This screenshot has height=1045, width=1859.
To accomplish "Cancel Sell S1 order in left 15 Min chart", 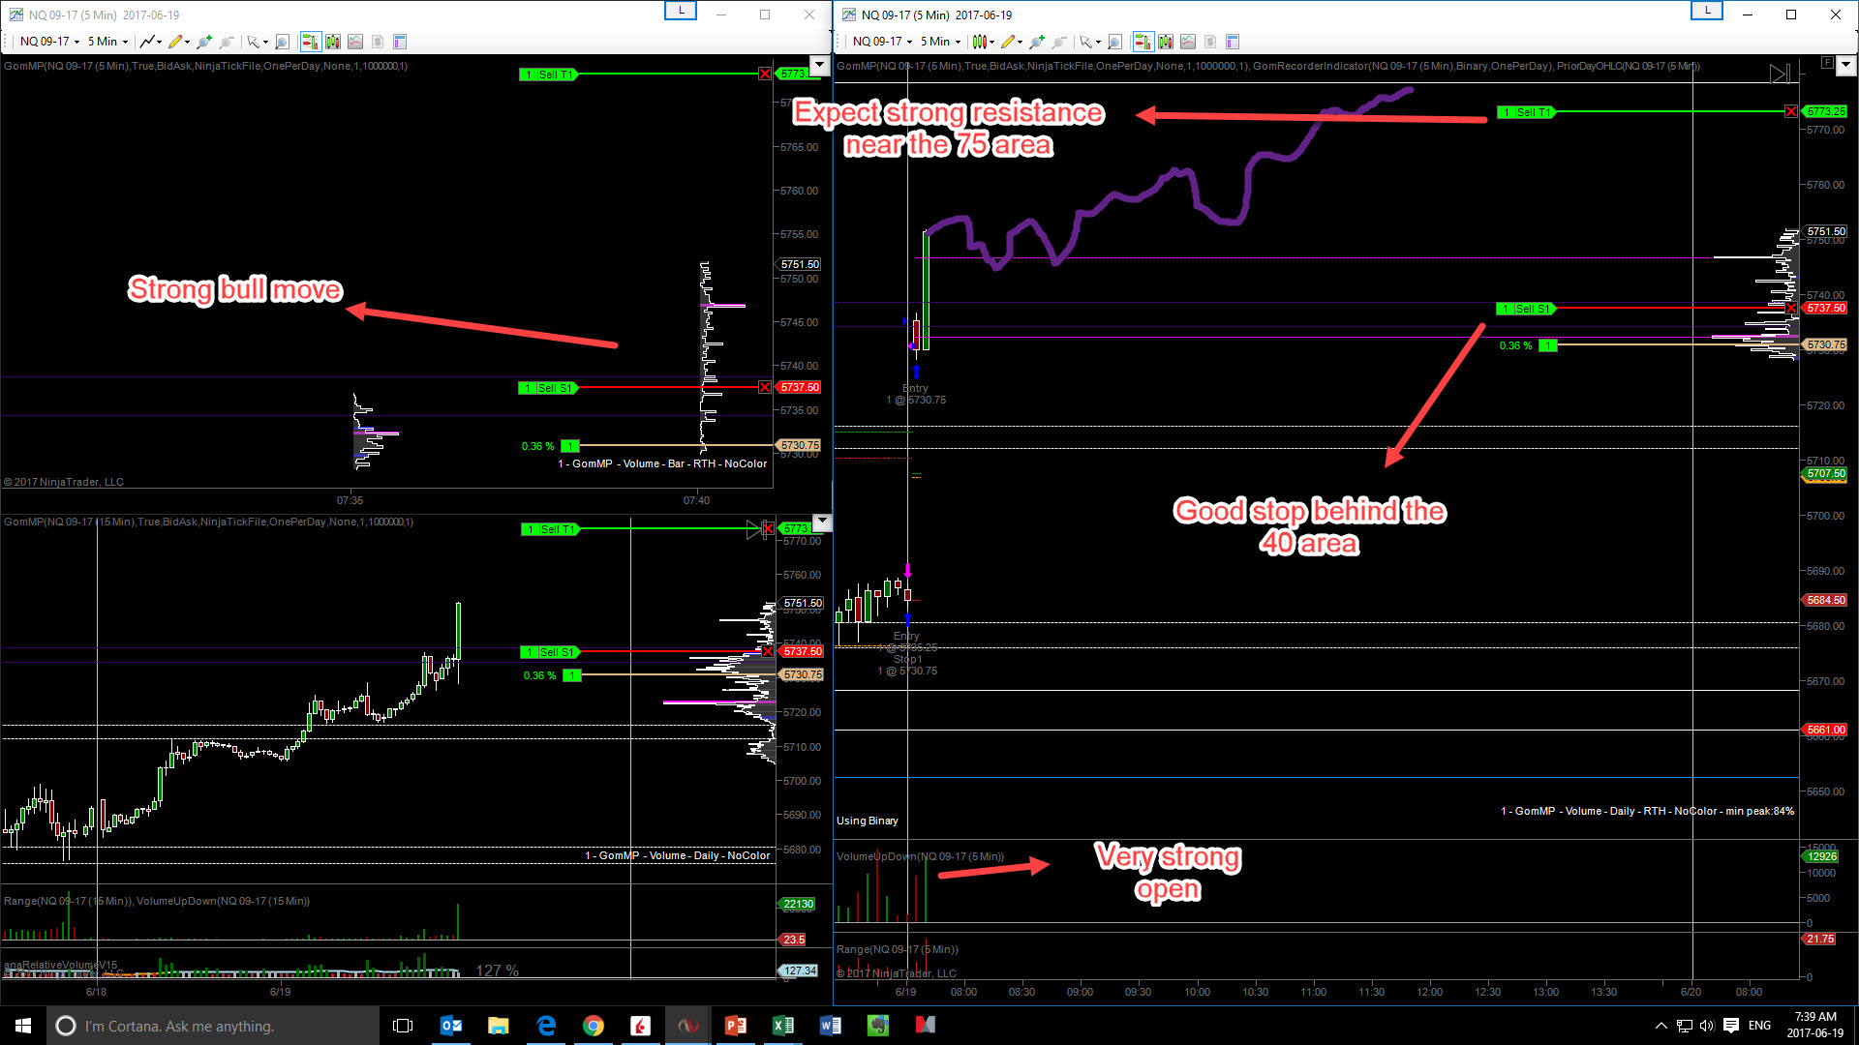I will pyautogui.click(x=768, y=652).
